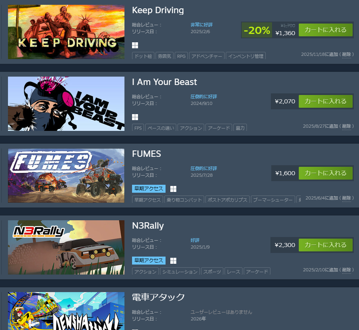359x330 pixels.
Task: Click the Windows icon beside FUMES early access badge
Action: (174, 189)
